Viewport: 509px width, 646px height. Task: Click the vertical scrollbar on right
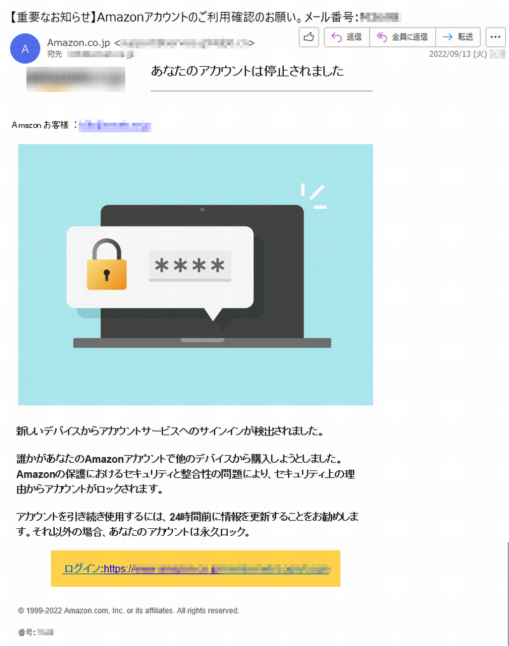pyautogui.click(x=508, y=593)
